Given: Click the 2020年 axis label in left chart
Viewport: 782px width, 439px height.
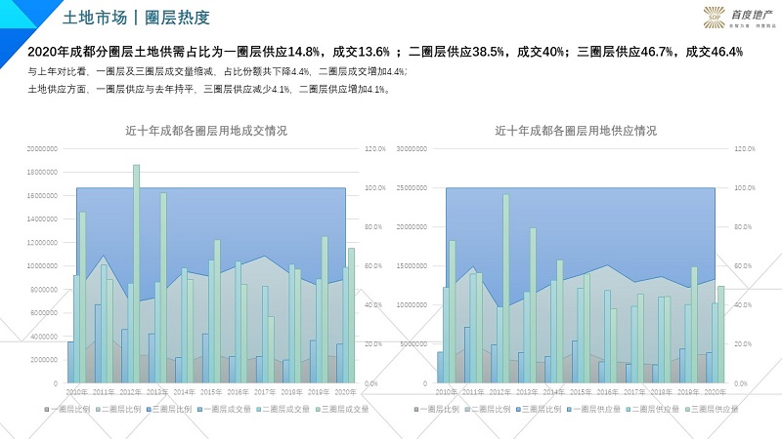Looking at the screenshot, I should coord(344,391).
